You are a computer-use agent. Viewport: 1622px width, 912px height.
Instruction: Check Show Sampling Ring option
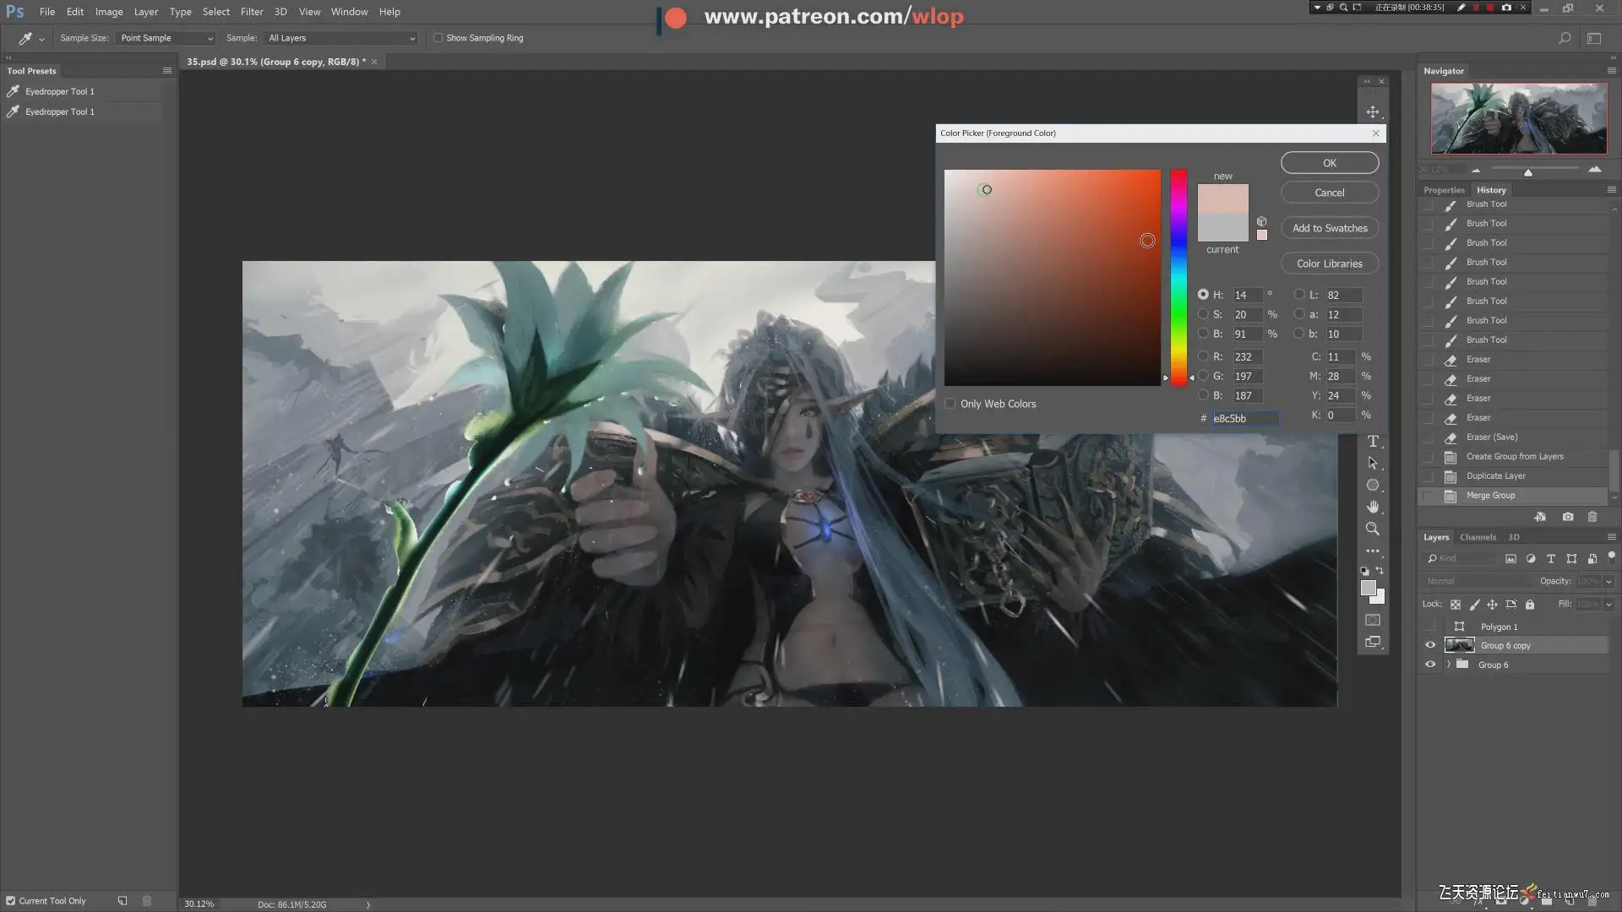tap(438, 38)
